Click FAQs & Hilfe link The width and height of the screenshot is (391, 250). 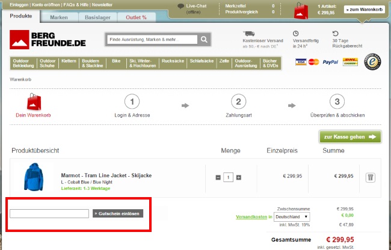click(76, 5)
